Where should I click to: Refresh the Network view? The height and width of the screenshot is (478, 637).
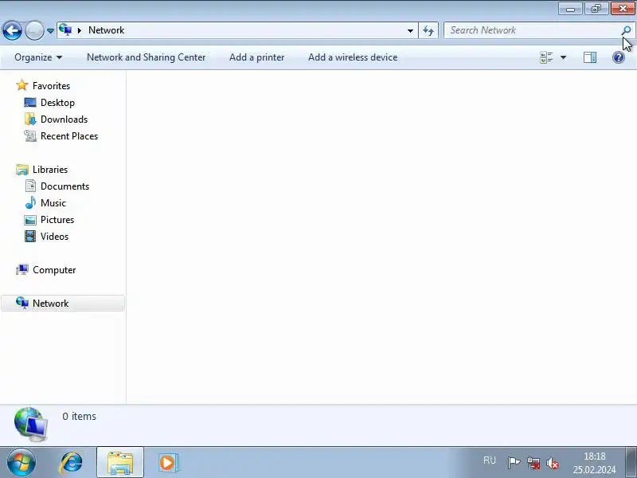428,31
